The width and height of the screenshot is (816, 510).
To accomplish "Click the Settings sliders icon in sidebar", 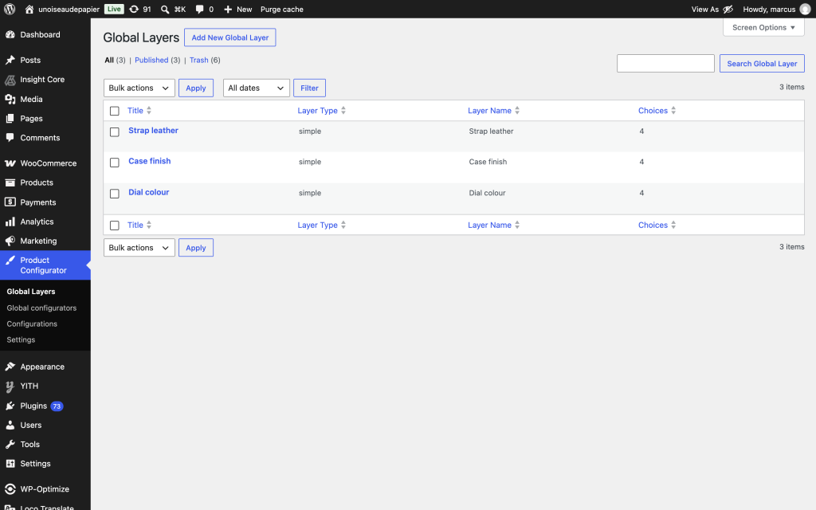I will pyautogui.click(x=10, y=464).
